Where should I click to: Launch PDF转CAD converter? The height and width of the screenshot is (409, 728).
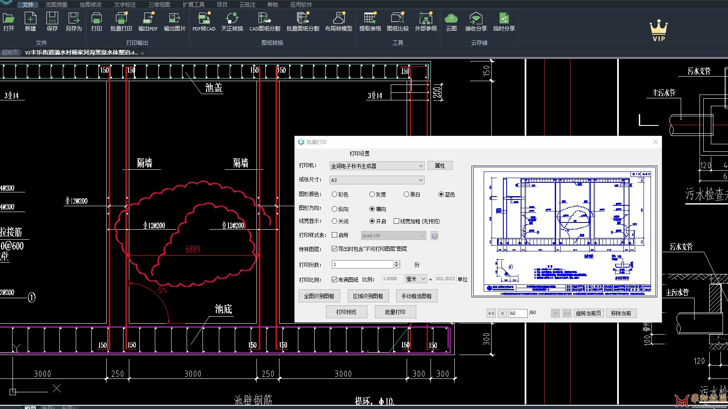(x=204, y=22)
